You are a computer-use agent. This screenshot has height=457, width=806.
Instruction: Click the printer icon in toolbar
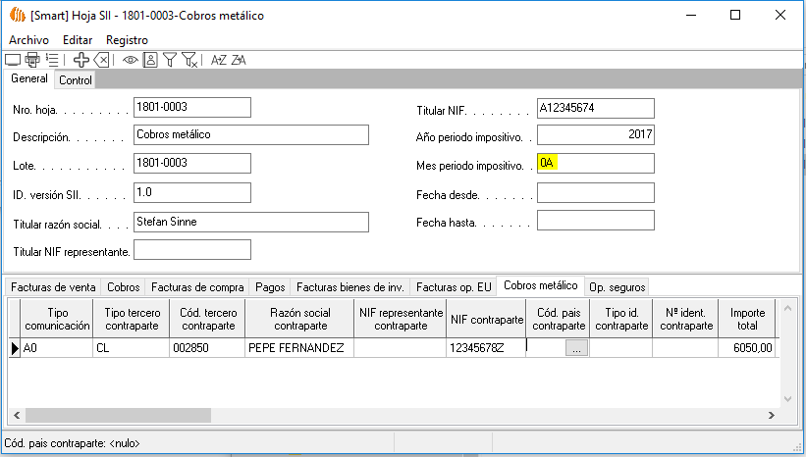coord(31,60)
